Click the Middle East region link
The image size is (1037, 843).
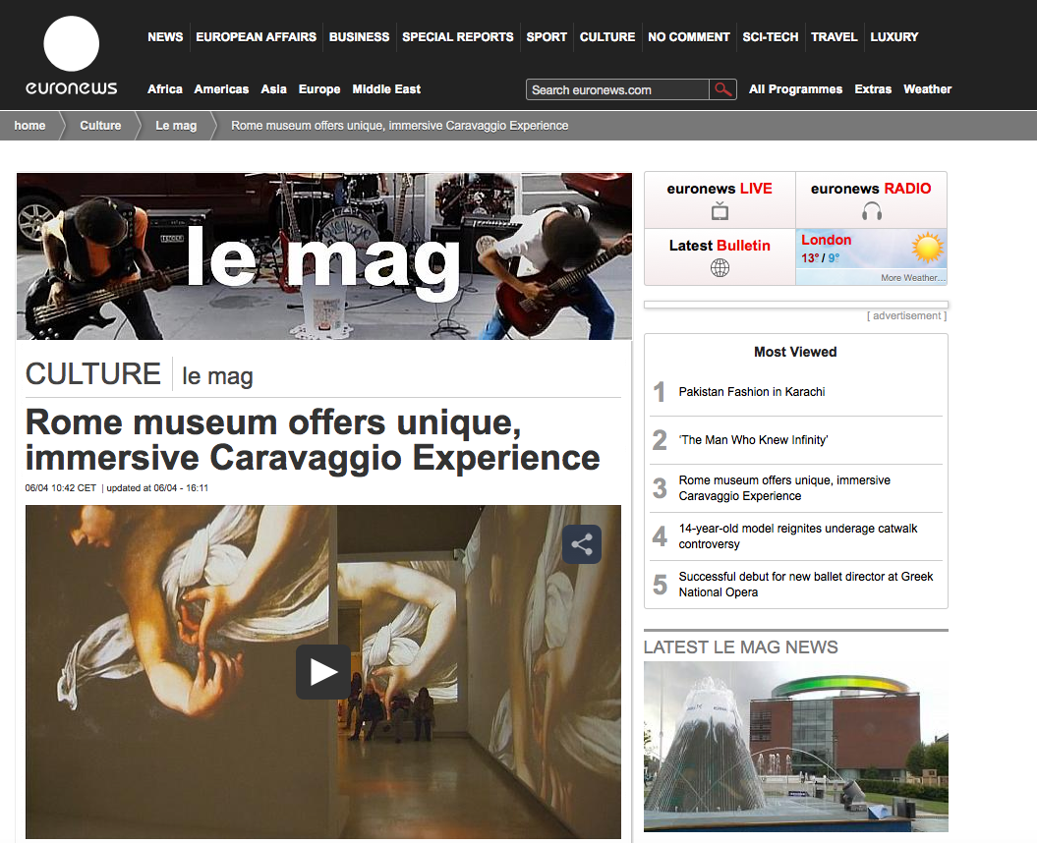(386, 89)
